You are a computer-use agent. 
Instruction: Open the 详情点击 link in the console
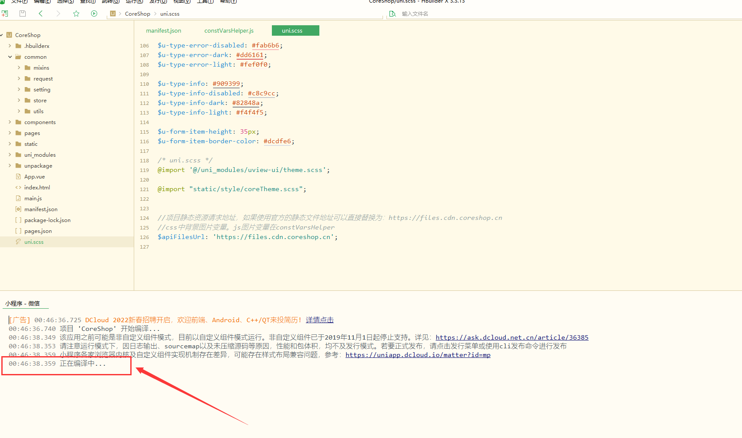[319, 320]
